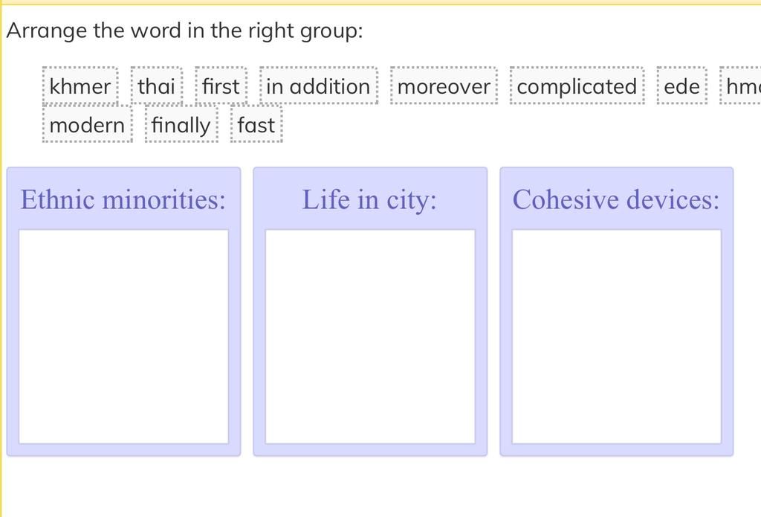Select the 'khmer' word chip
The width and height of the screenshot is (761, 517).
coord(80,86)
